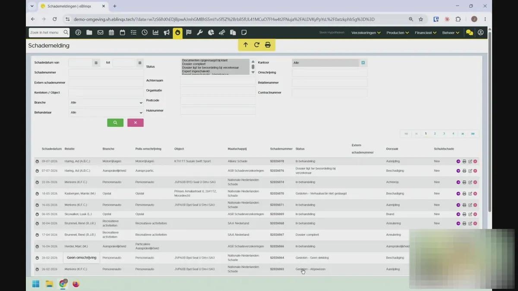518x291 pixels.
Task: Open the folder icon in the eBlinqx toolbar
Action: 89,32
